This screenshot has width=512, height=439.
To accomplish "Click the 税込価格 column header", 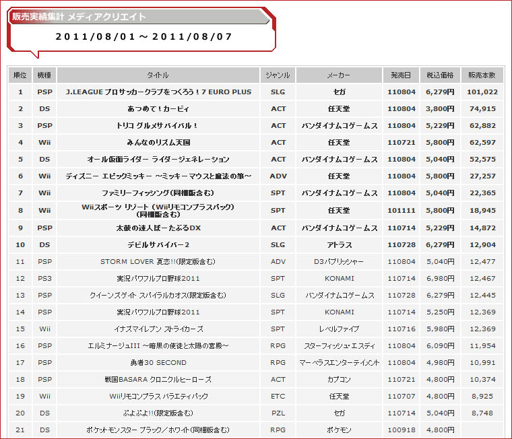I will pos(440,75).
